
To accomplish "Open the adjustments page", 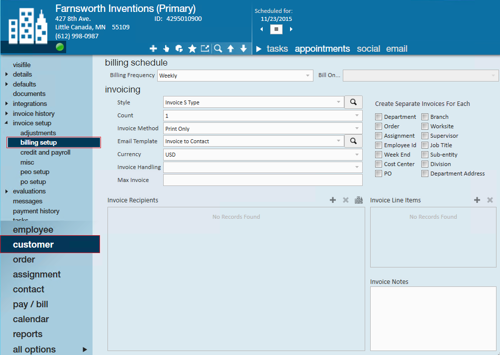I will [38, 133].
